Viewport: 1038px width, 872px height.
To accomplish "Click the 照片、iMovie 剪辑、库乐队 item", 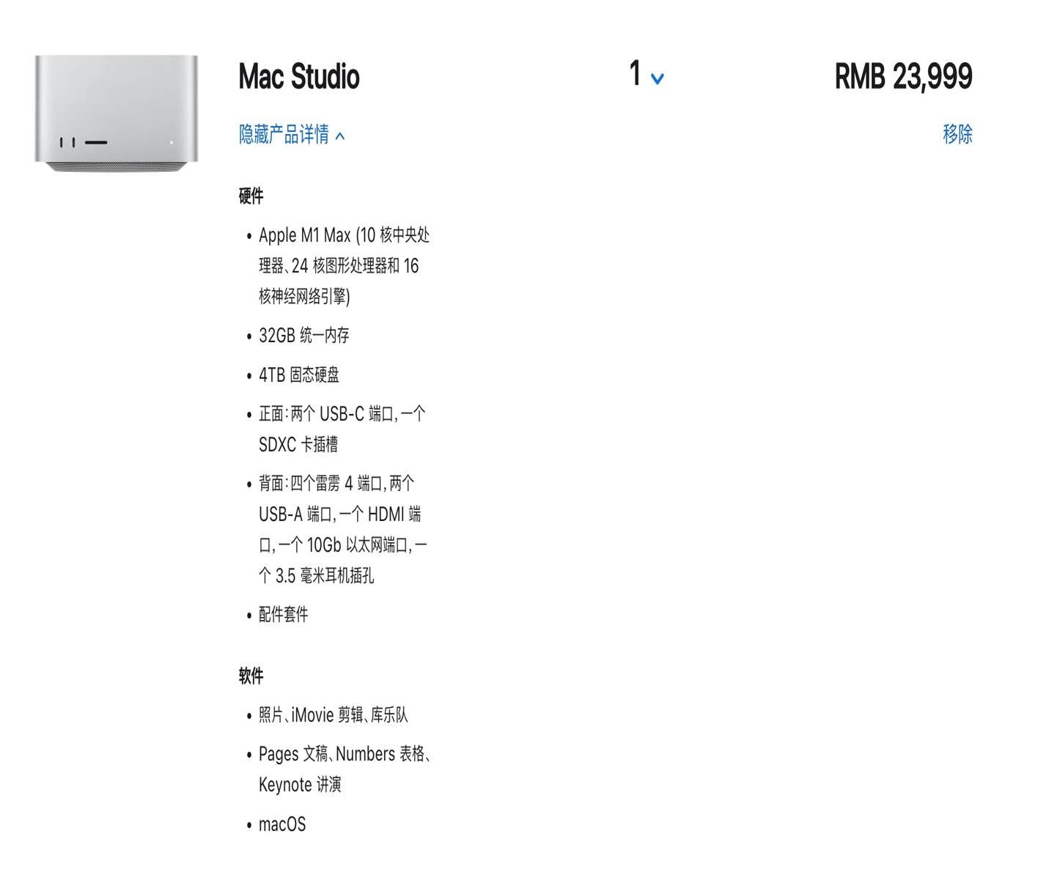I will coord(333,714).
